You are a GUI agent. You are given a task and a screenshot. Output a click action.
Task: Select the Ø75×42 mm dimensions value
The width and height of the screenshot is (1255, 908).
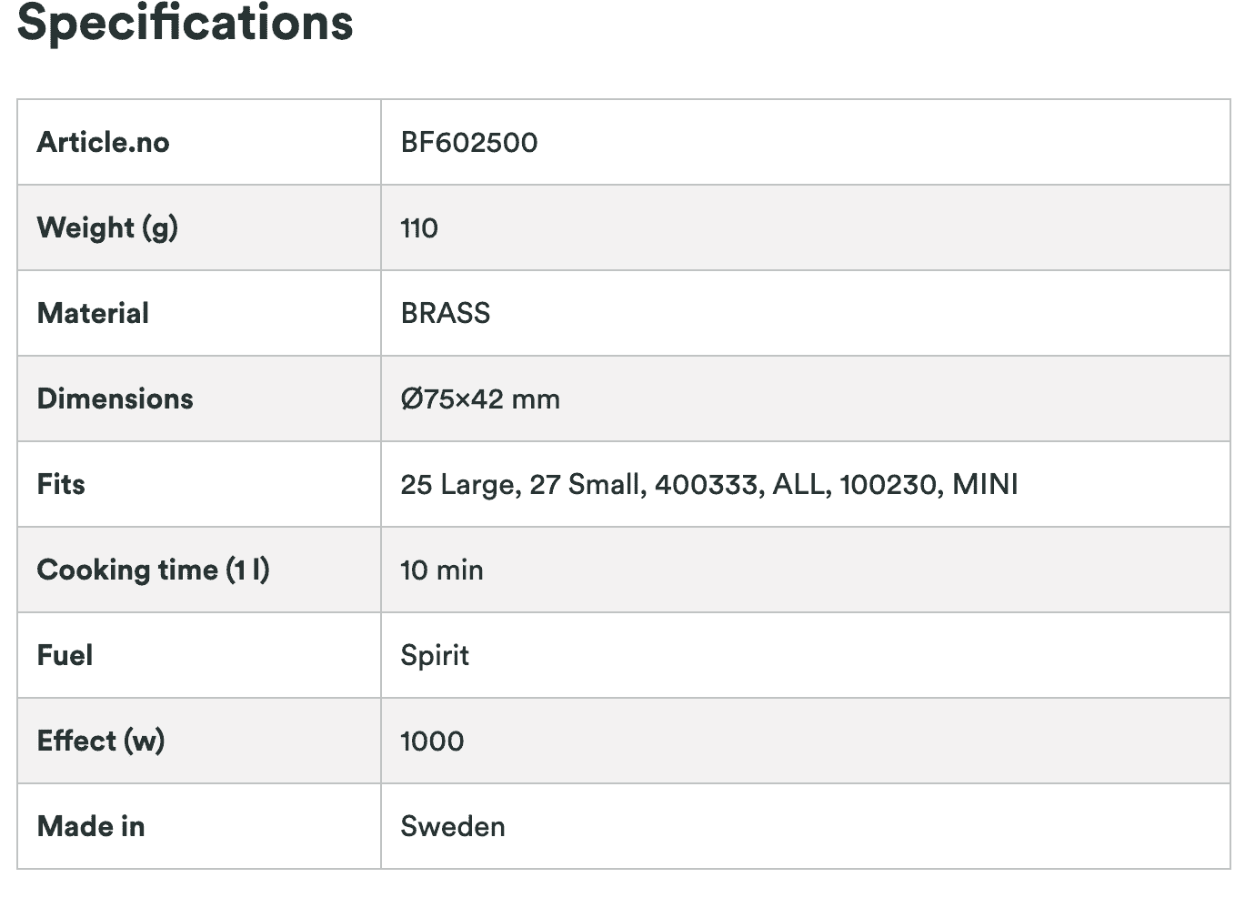pos(480,399)
